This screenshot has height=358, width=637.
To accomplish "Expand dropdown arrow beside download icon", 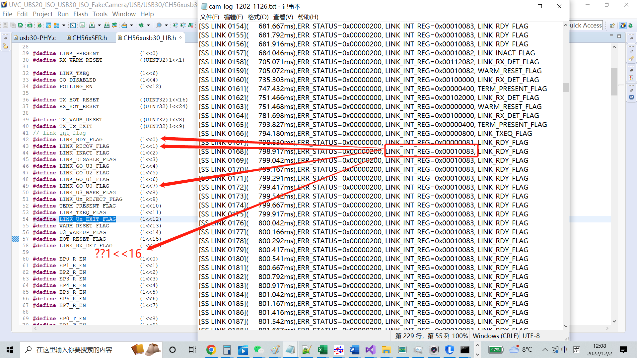I will tap(99, 25).
